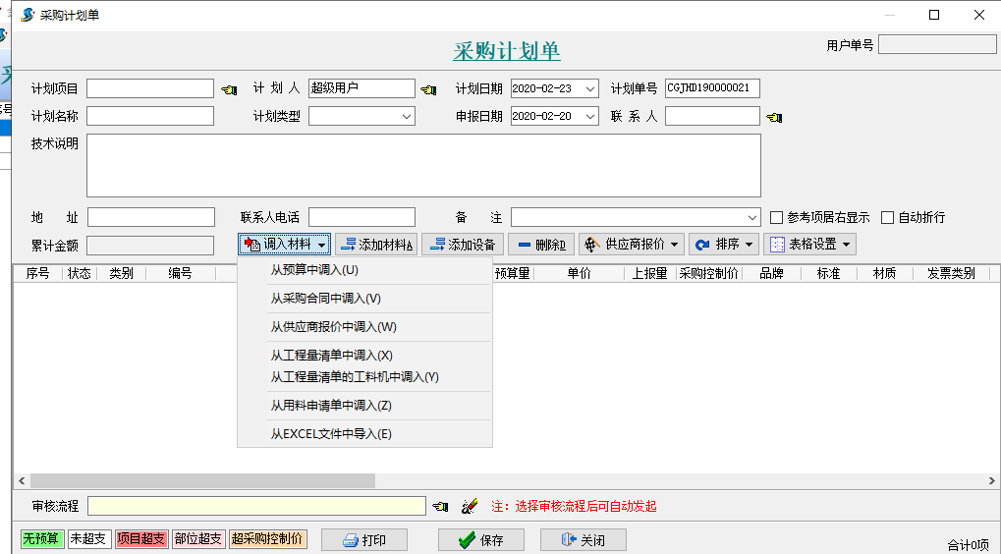Toggle the 自动折行 checkbox
This screenshot has height=554, width=1001.
[x=888, y=218]
